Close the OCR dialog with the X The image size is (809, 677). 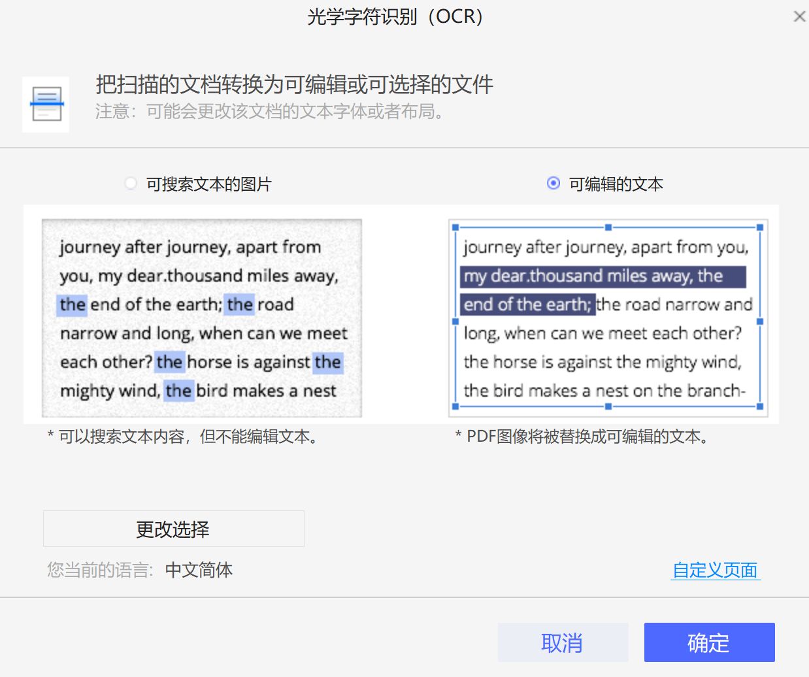pyautogui.click(x=799, y=16)
